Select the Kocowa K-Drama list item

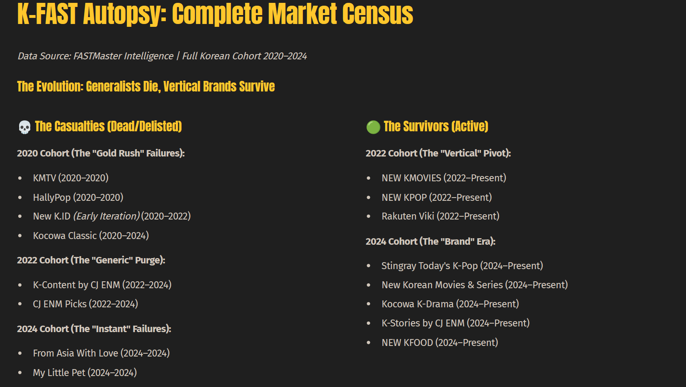click(450, 304)
